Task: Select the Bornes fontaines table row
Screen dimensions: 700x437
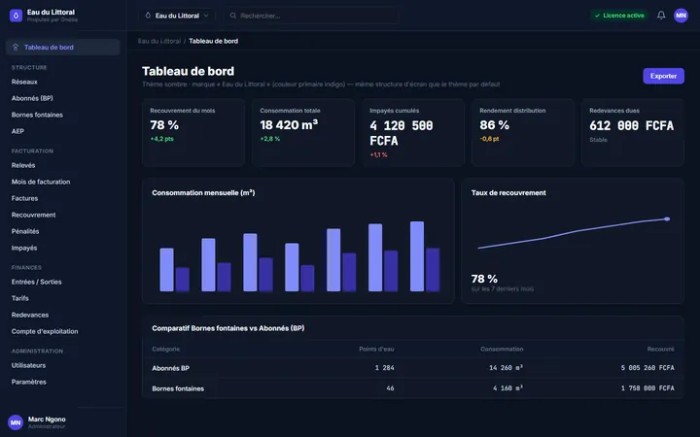Action: coord(413,388)
